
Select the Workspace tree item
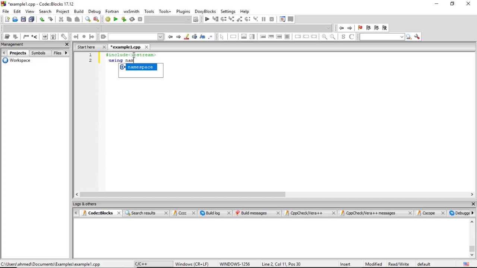coord(20,60)
